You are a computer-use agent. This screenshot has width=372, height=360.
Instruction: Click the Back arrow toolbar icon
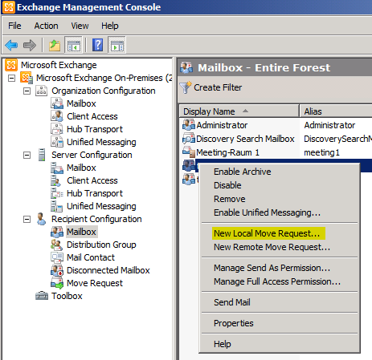tap(11, 45)
